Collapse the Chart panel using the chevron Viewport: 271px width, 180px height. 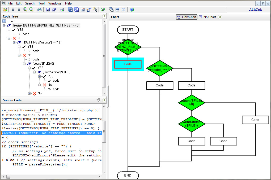point(220,17)
